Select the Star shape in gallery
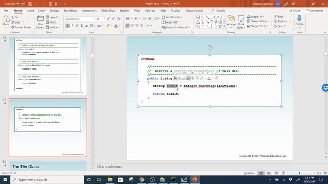Image resolution: width=328 pixels, height=184 pixels. point(220,26)
